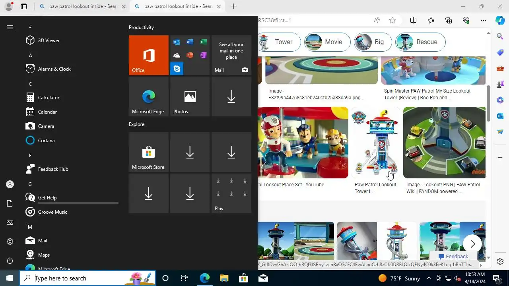
Task: Open Calculator from Start menu
Action: coord(72,97)
